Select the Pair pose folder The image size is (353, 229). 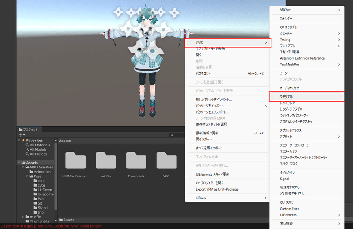[x=39, y=199]
